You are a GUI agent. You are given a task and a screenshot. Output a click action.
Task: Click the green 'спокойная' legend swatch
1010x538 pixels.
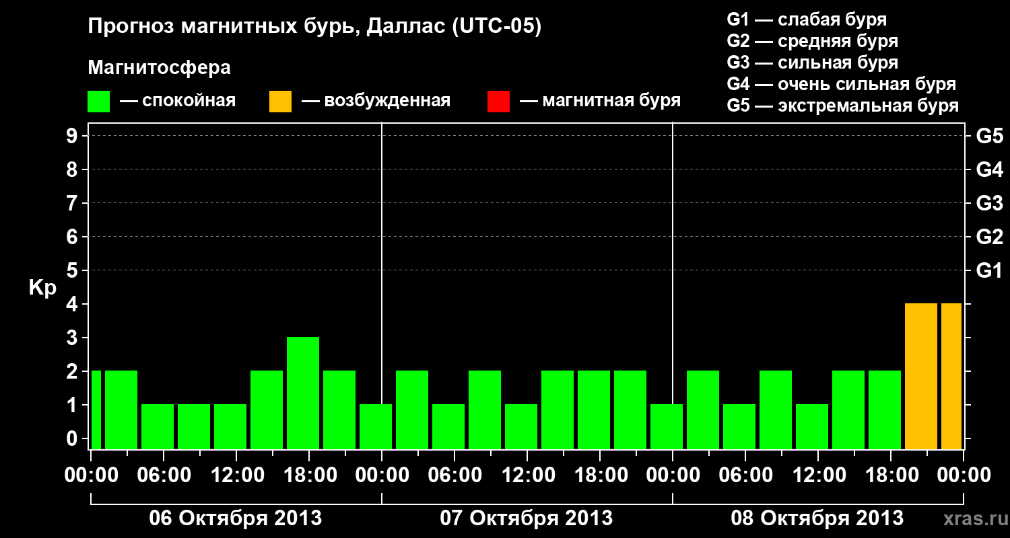tap(99, 102)
